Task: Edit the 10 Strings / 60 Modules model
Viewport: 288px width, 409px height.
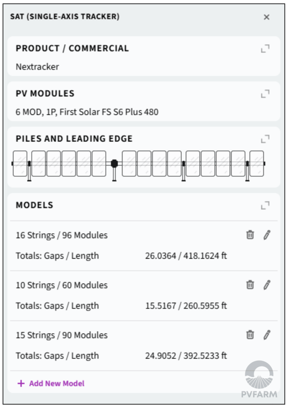Action: 267,285
